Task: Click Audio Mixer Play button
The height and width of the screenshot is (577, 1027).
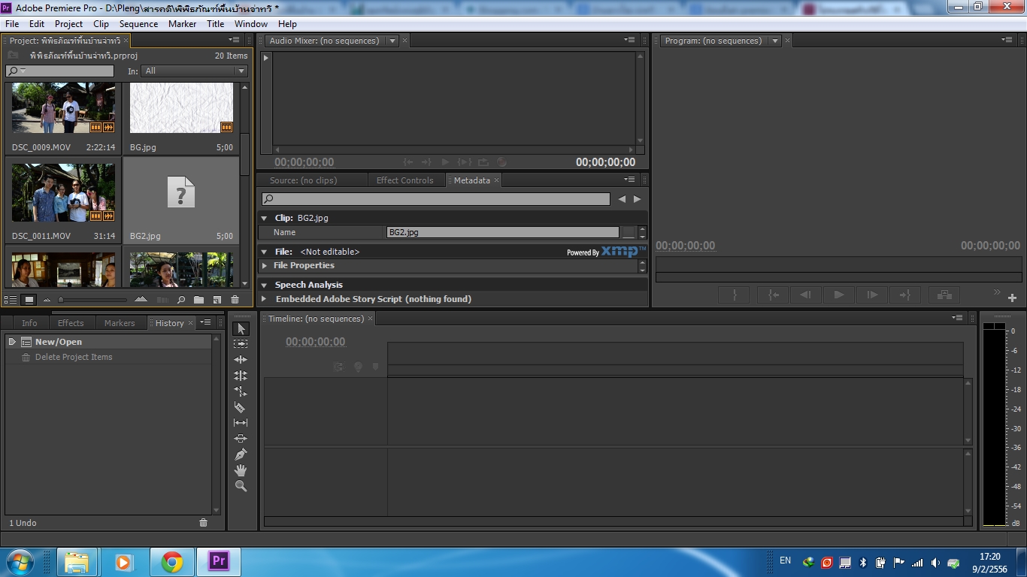Action: point(445,162)
